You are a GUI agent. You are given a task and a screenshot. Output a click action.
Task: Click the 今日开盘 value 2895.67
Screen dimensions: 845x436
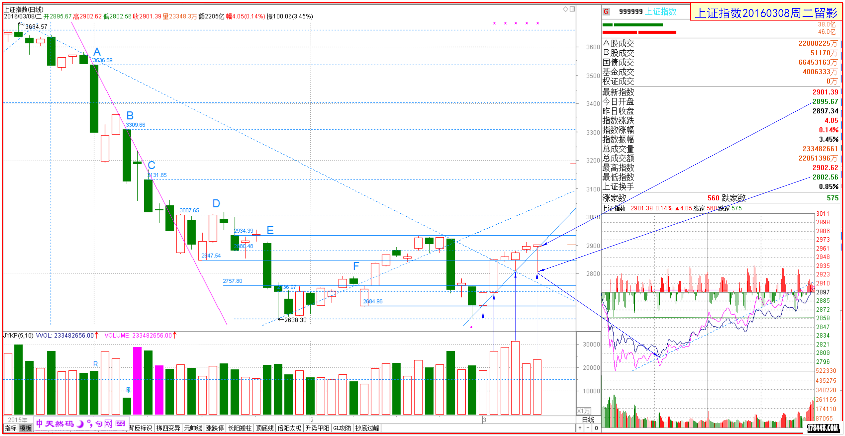pyautogui.click(x=825, y=102)
